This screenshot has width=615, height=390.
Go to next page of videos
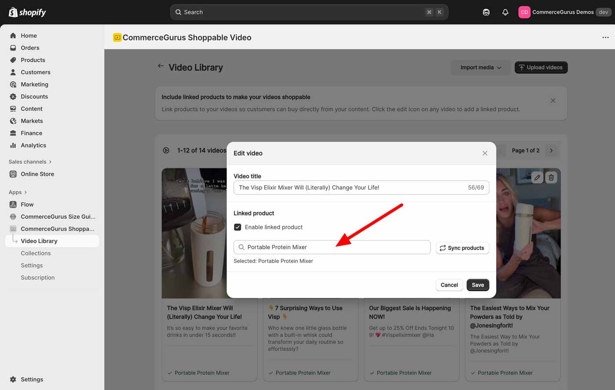[551, 150]
